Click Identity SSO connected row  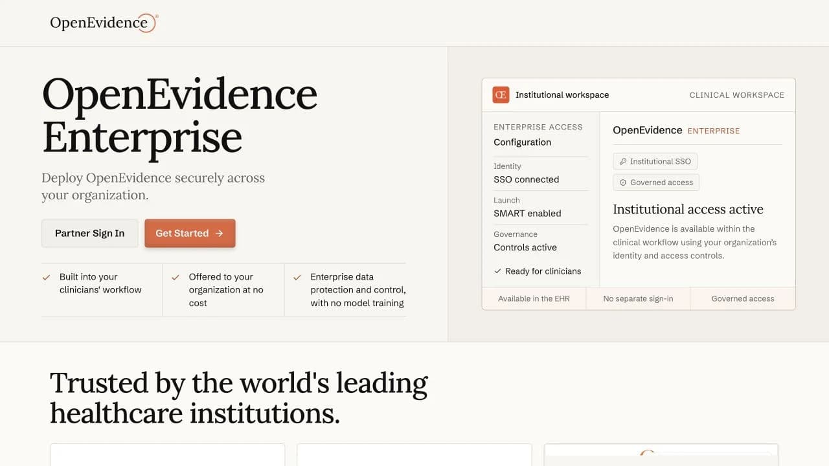540,173
